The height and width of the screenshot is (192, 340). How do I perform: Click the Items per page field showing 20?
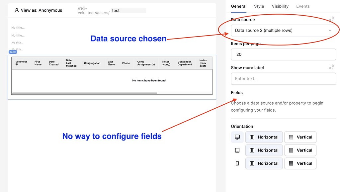(x=283, y=54)
